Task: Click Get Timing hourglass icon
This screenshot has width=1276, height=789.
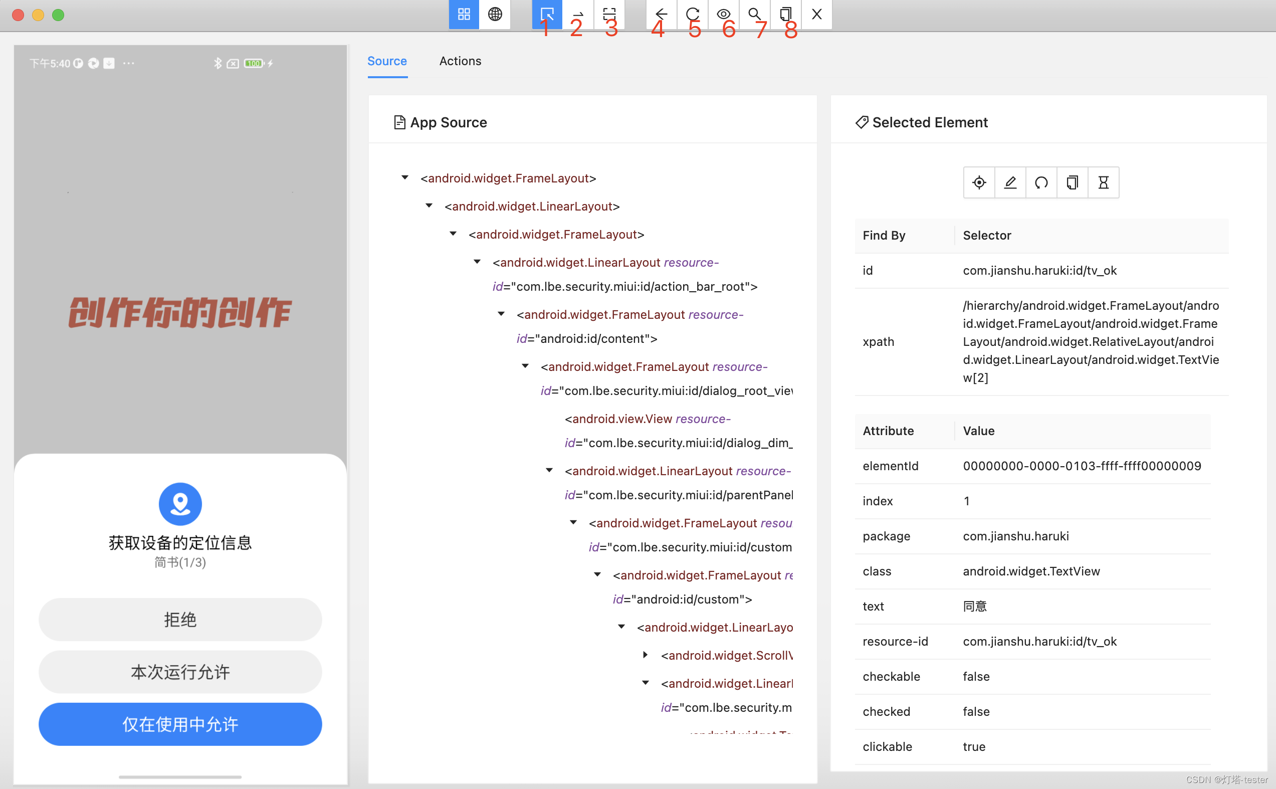Action: click(1103, 182)
